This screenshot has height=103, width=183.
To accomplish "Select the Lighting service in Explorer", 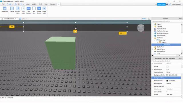I will (159, 27).
